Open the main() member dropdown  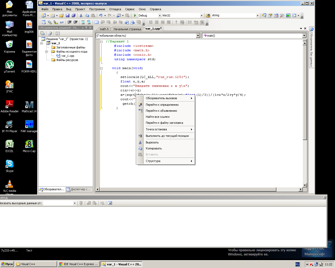[x=304, y=36]
